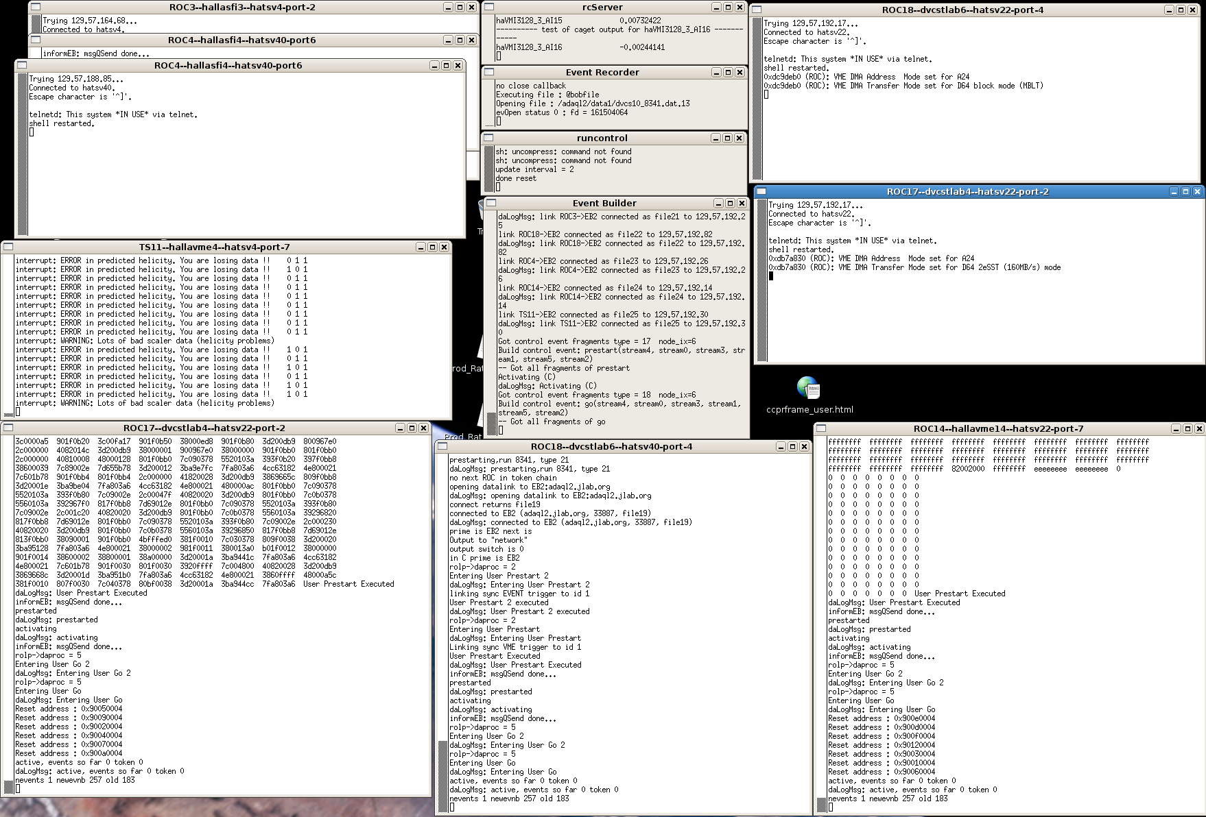The image size is (1206, 817).
Task: Click the scrollbar of the ROC4 'shell restarted' terminal
Action: (x=23, y=154)
